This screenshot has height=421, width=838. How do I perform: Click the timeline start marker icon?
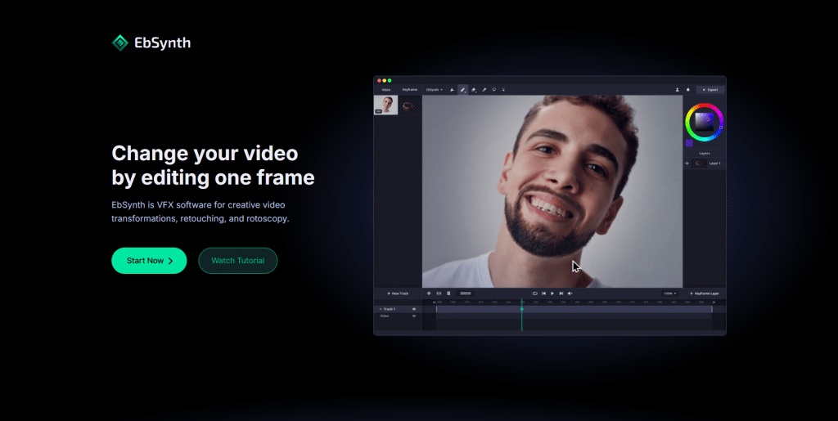click(x=434, y=302)
